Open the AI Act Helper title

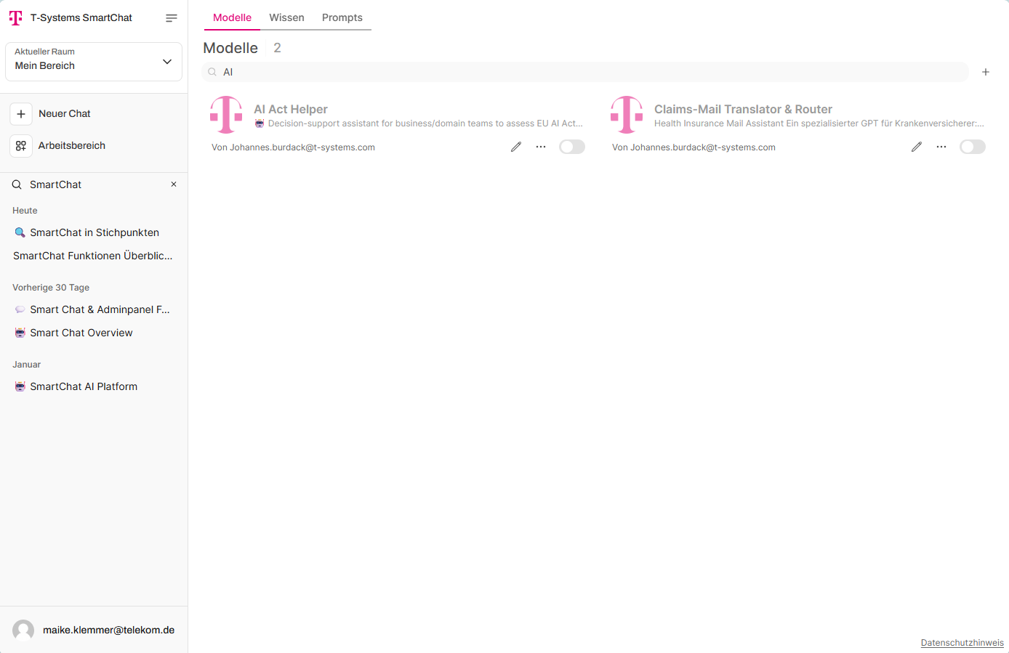[x=291, y=109]
